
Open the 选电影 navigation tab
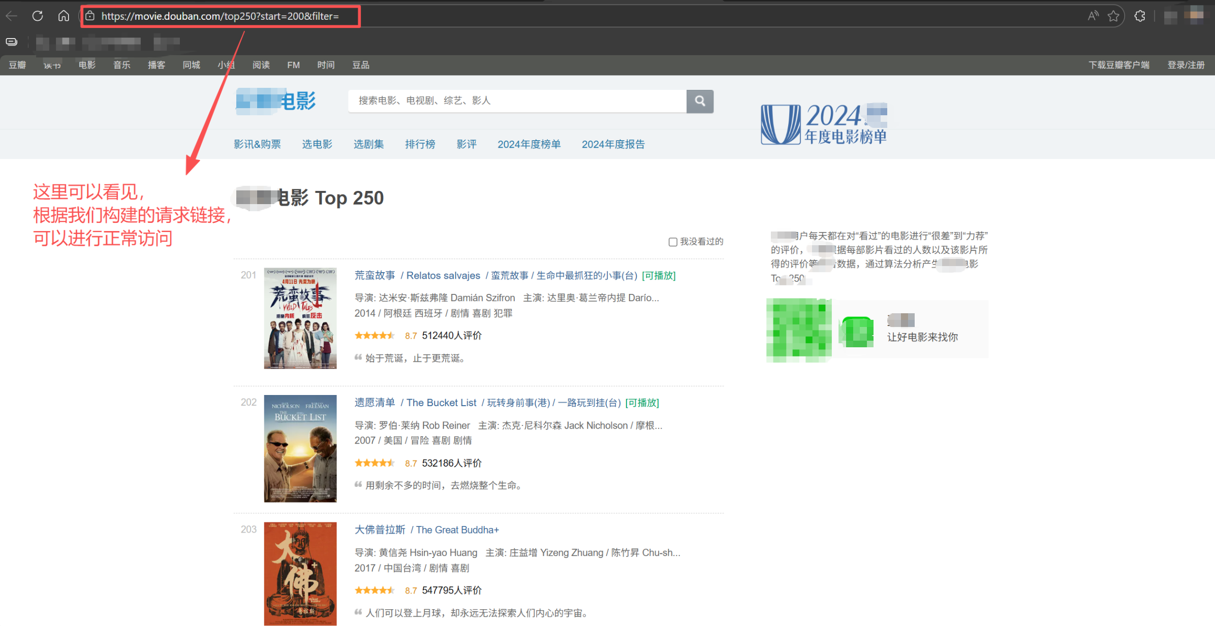click(317, 144)
